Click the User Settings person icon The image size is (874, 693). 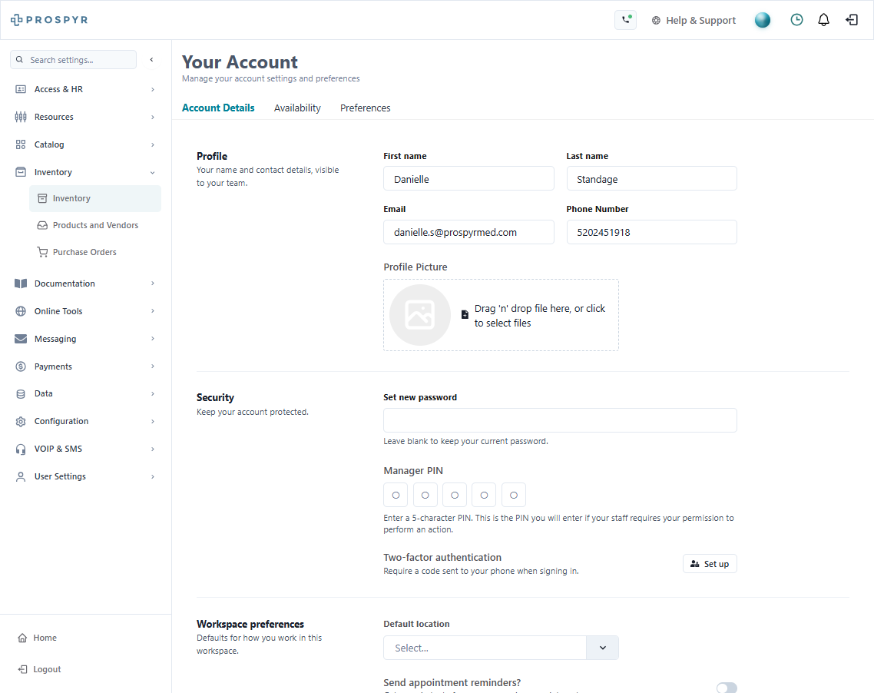tap(21, 476)
